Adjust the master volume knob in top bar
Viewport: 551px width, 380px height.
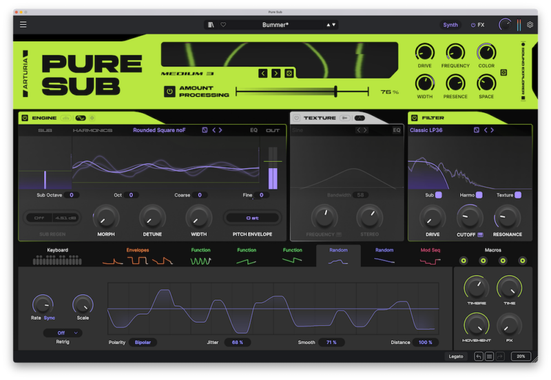505,25
